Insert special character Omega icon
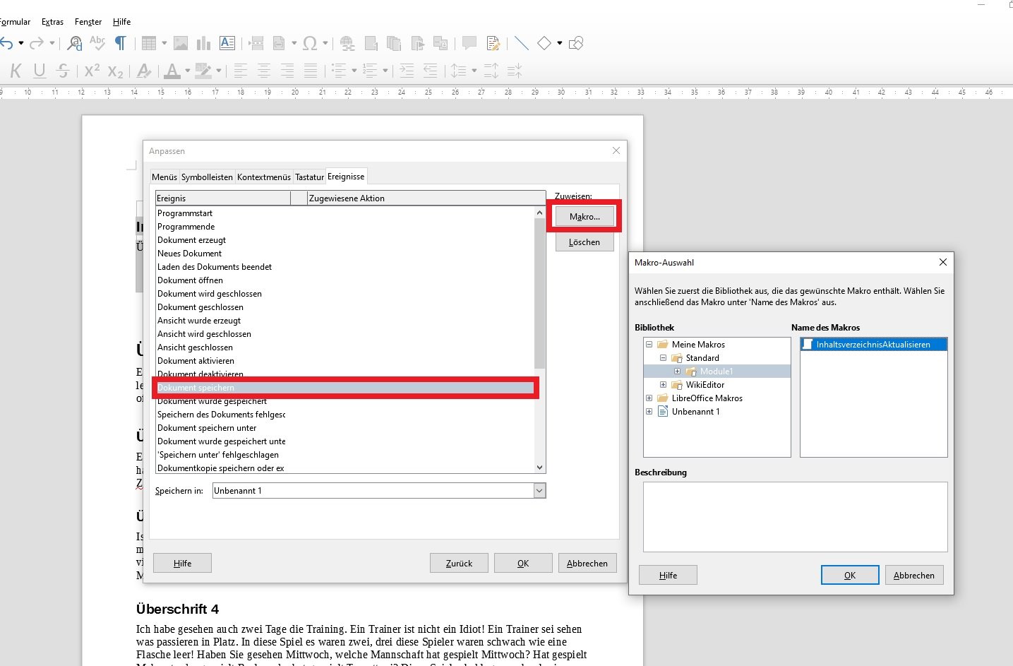Image resolution: width=1013 pixels, height=666 pixels. (309, 44)
